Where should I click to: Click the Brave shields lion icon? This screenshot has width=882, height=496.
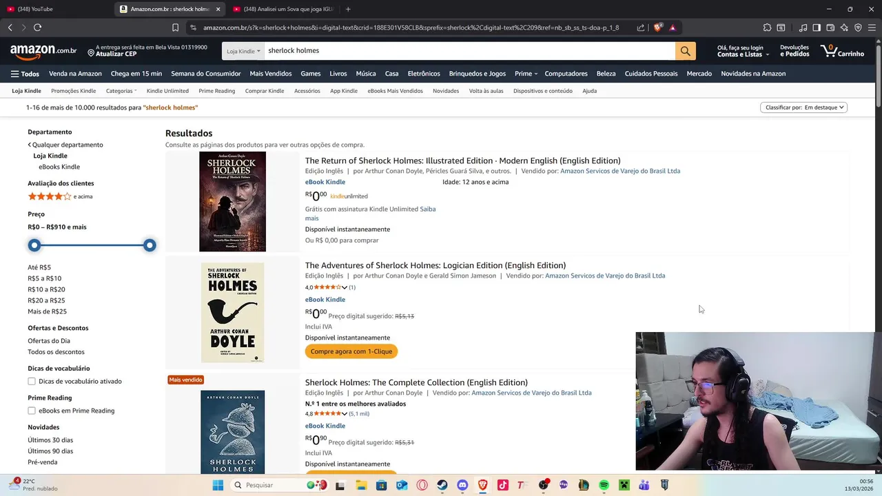click(657, 28)
